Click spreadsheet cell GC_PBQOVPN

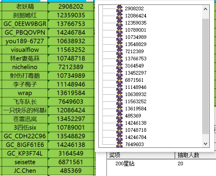click(x=25, y=32)
